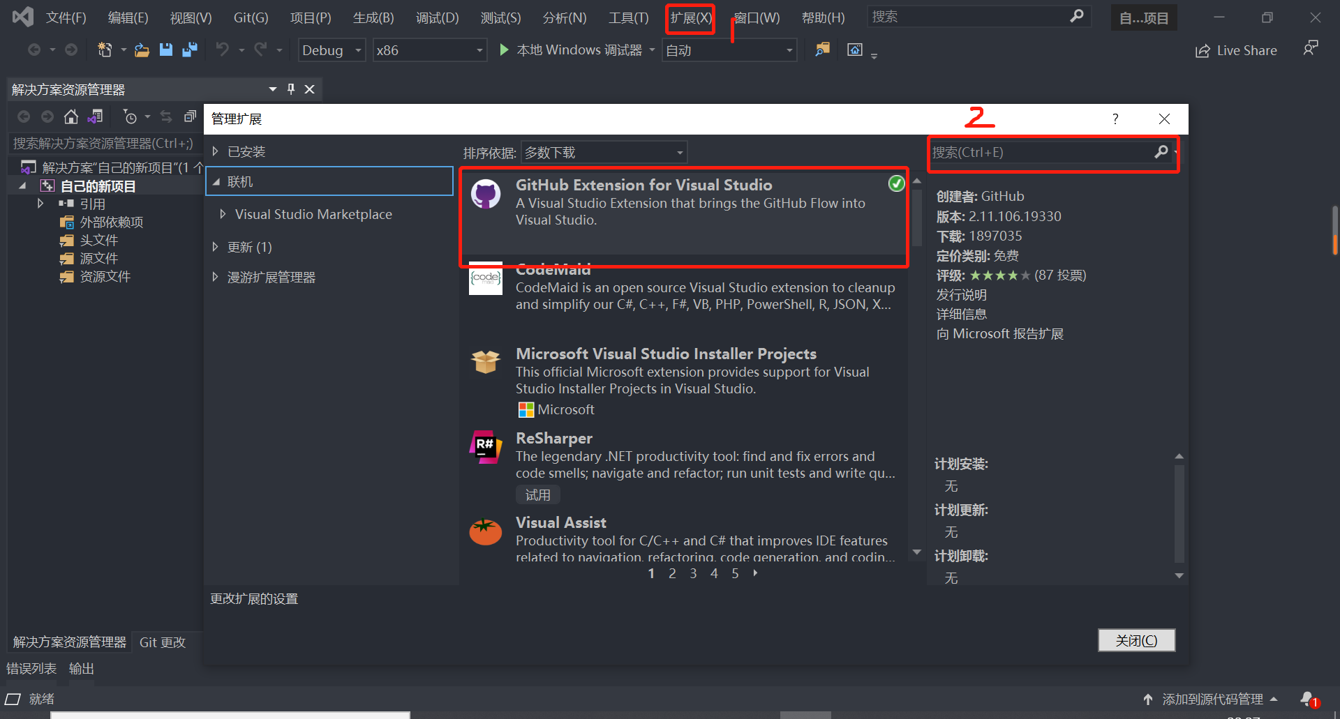Click the next page arrow in pager

pos(755,573)
